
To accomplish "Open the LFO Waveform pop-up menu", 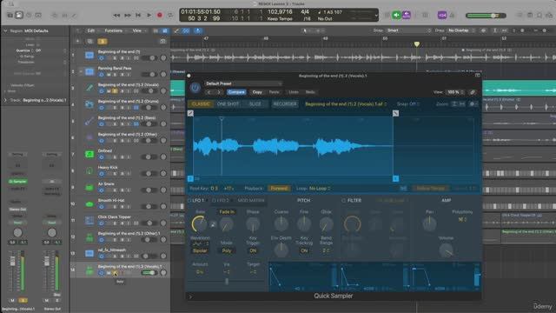I will tap(200, 244).
